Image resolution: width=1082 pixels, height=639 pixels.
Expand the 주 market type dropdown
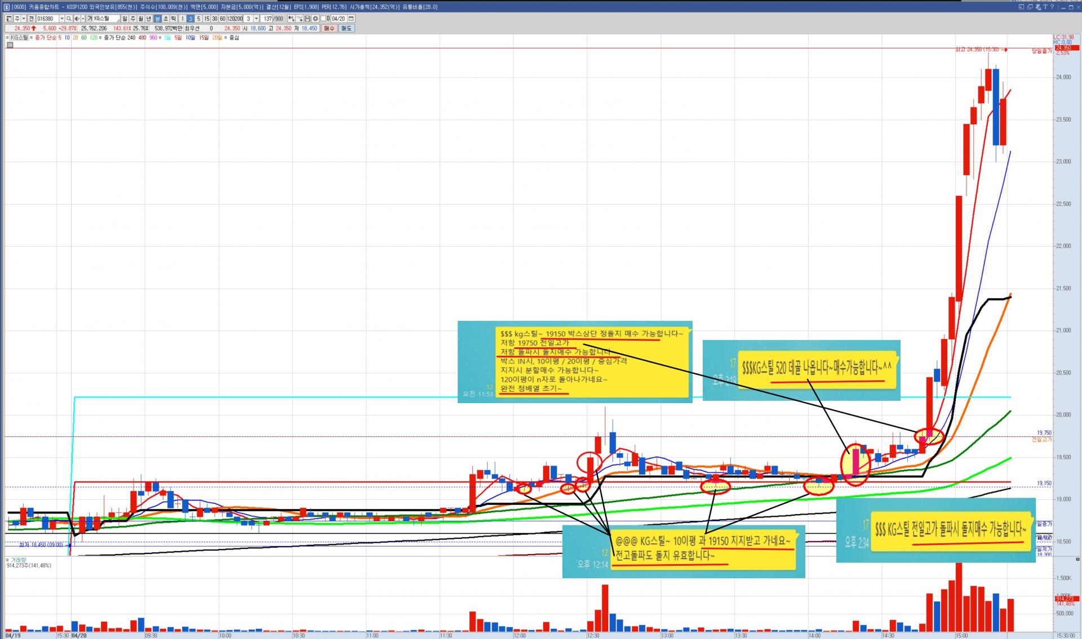24,19
